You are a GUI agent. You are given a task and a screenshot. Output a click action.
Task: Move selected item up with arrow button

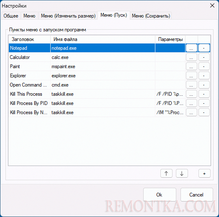click(166, 174)
